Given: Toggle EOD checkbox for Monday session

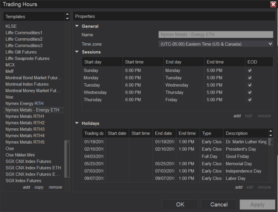Looking at the screenshot, I should pos(250,78).
